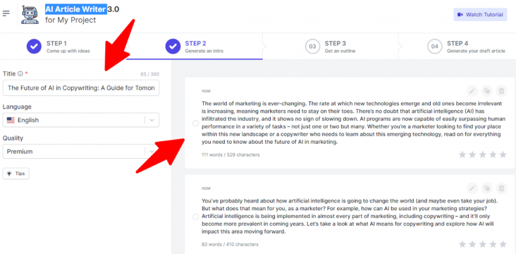Click the robot logo icon

pyautogui.click(x=30, y=14)
